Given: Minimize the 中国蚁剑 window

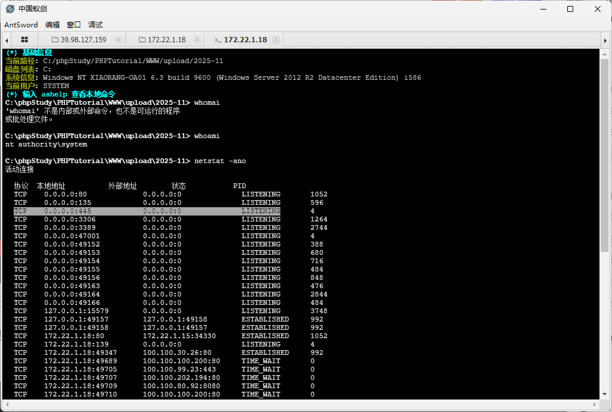Looking at the screenshot, I should [x=542, y=9].
